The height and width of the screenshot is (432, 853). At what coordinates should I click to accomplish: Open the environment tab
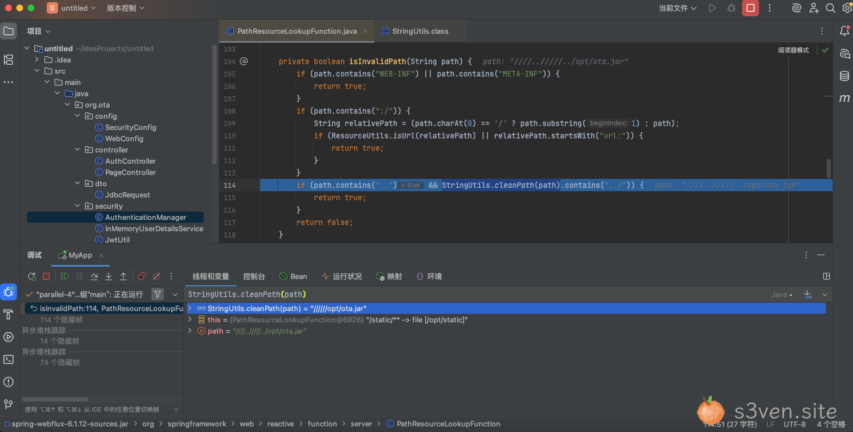coord(429,276)
